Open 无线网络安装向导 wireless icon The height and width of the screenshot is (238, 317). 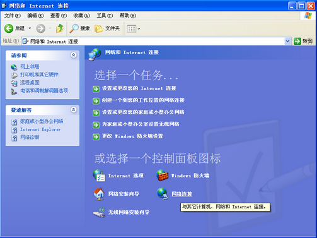(99, 212)
